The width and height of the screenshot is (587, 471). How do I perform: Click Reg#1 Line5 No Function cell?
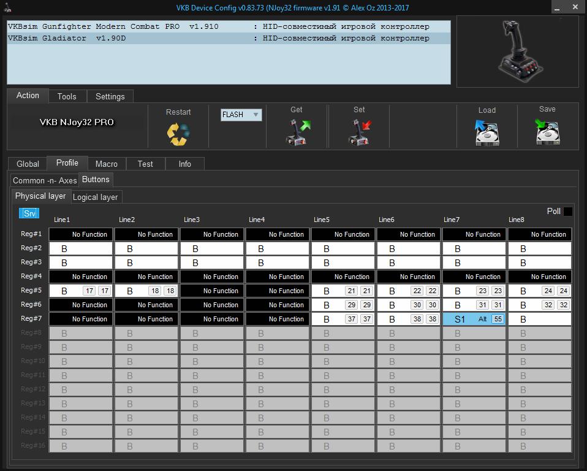coord(343,234)
